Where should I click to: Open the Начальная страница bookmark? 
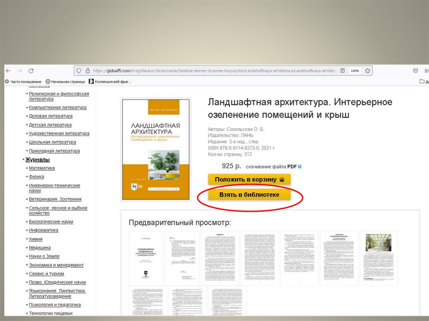pyautogui.click(x=65, y=82)
